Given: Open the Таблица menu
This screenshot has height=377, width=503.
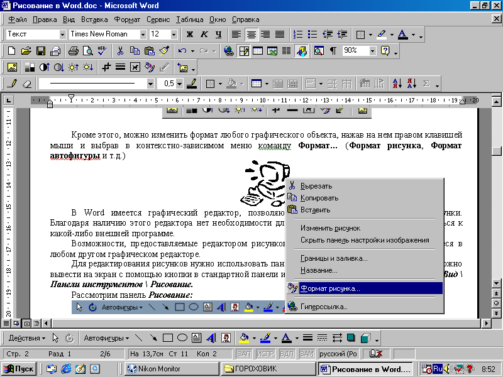Looking at the screenshot, I should (190, 19).
